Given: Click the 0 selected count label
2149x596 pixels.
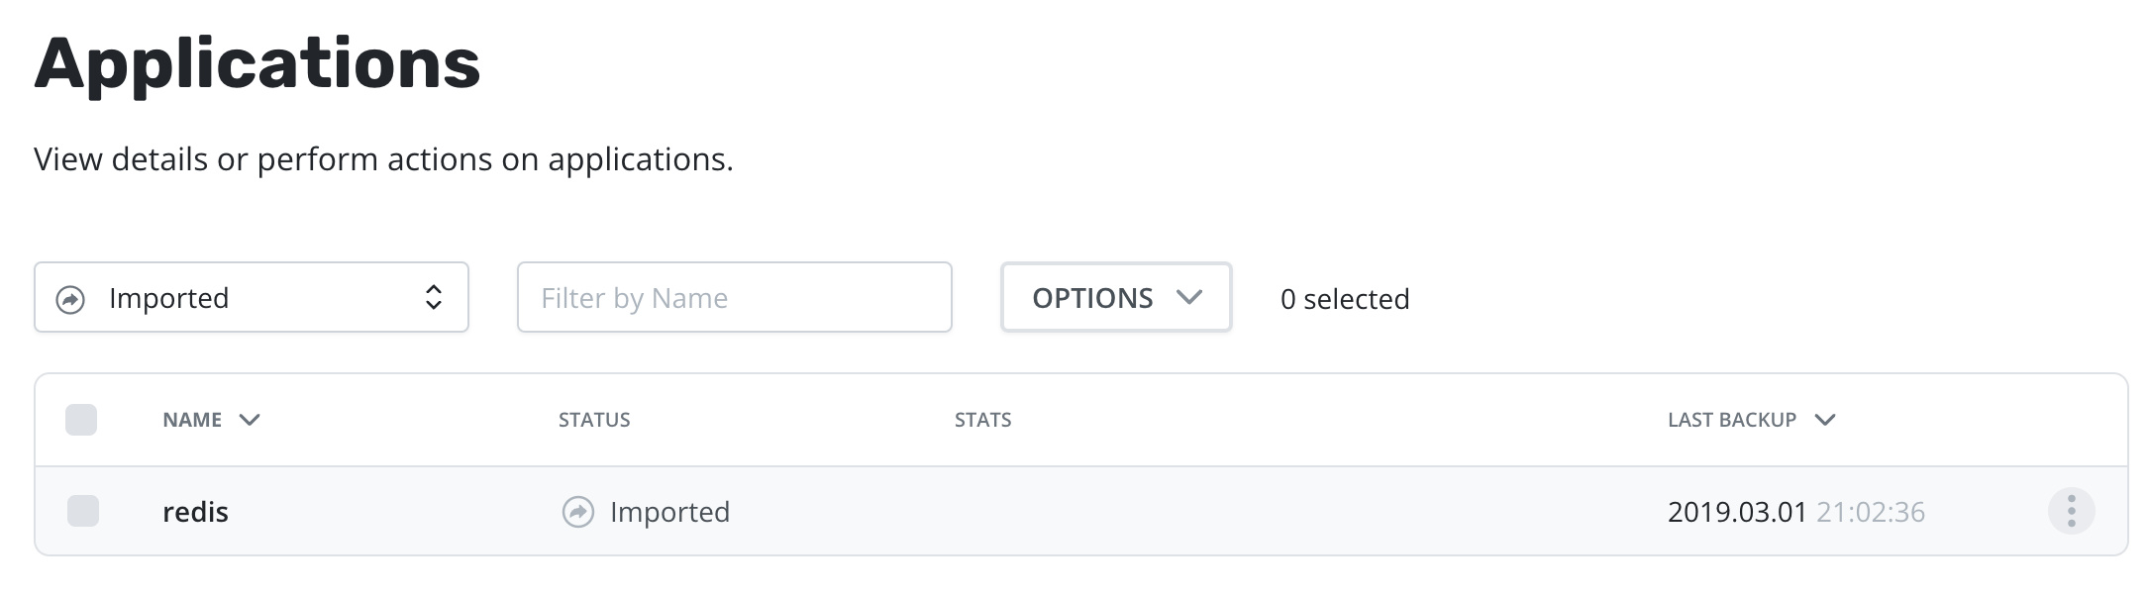Looking at the screenshot, I should 1345,299.
